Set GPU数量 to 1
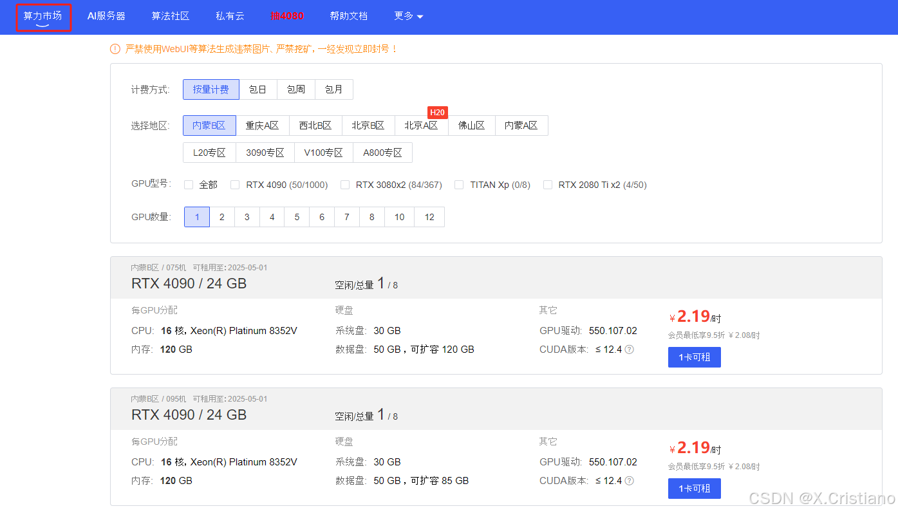The image size is (898, 513). (197, 217)
